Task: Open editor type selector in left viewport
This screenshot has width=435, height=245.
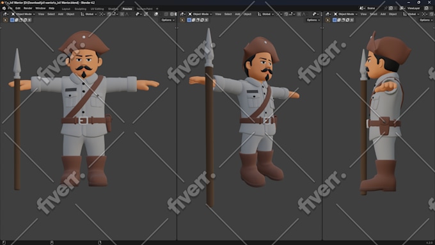Action: (6, 14)
